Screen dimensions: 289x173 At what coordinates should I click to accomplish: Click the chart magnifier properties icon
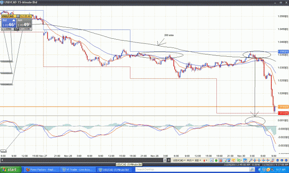tap(225, 161)
